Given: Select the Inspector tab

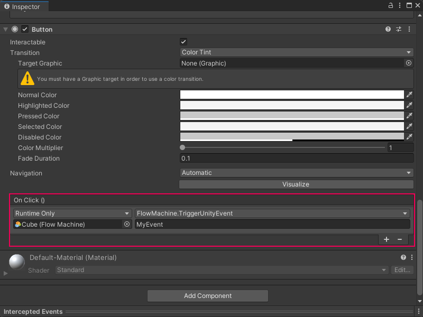Looking at the screenshot, I should click(x=22, y=6).
